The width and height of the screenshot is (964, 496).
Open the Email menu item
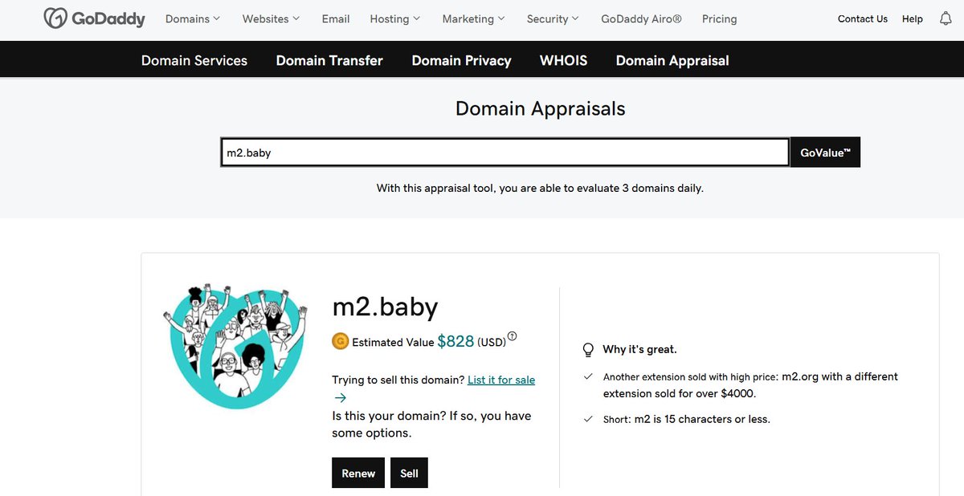click(336, 18)
